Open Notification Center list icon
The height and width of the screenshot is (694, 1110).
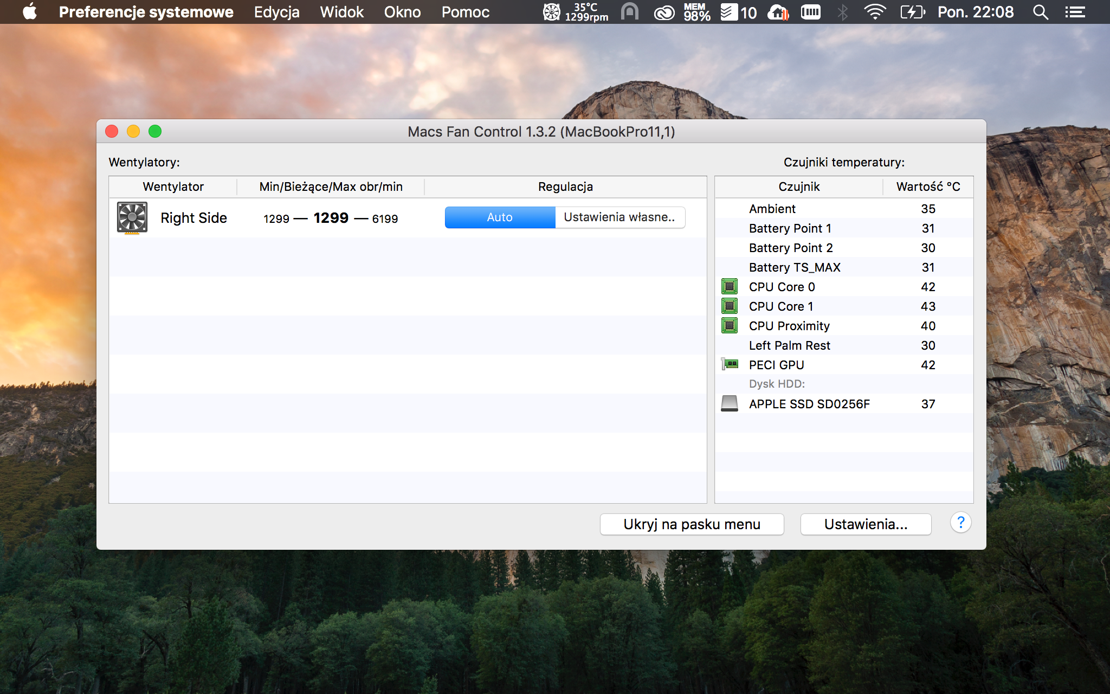coord(1075,12)
